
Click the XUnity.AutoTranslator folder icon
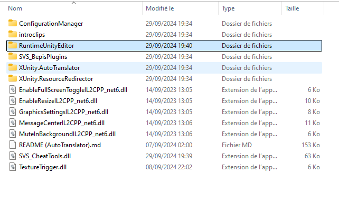pos(13,67)
